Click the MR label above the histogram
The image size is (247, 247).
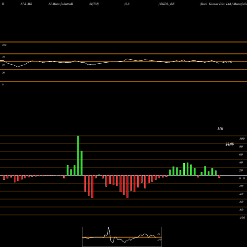pyautogui.click(x=220, y=128)
